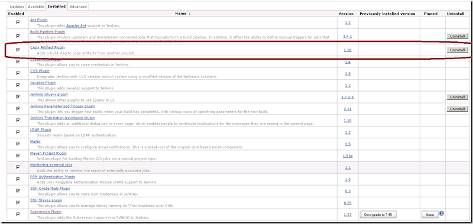Visit the LDAP Plugin link
Viewport: 473px width, 224px height.
tap(40, 129)
